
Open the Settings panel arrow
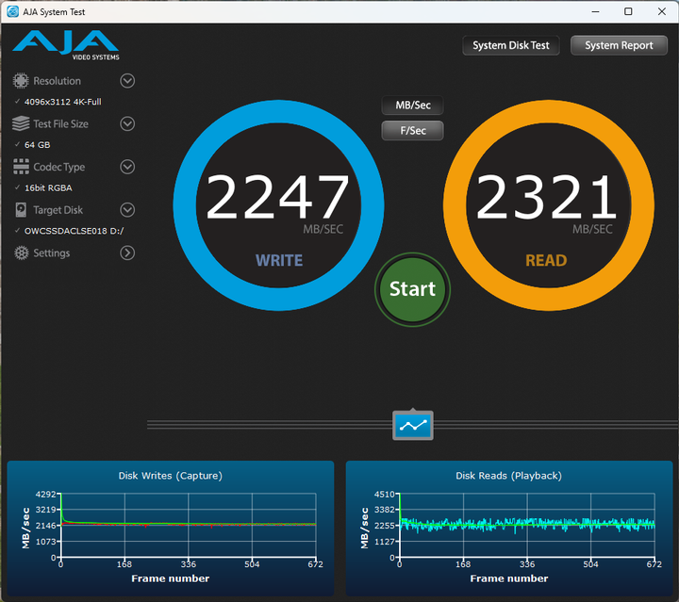[127, 252]
